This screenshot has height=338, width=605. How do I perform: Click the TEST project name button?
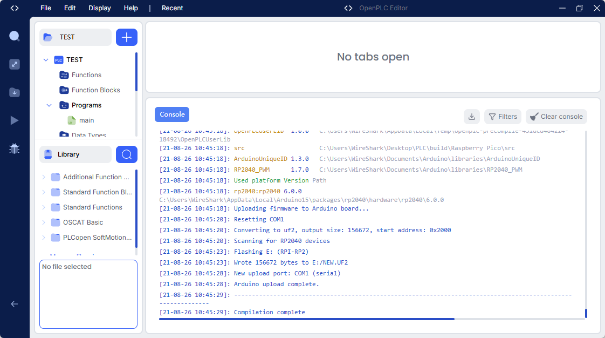(x=75, y=37)
